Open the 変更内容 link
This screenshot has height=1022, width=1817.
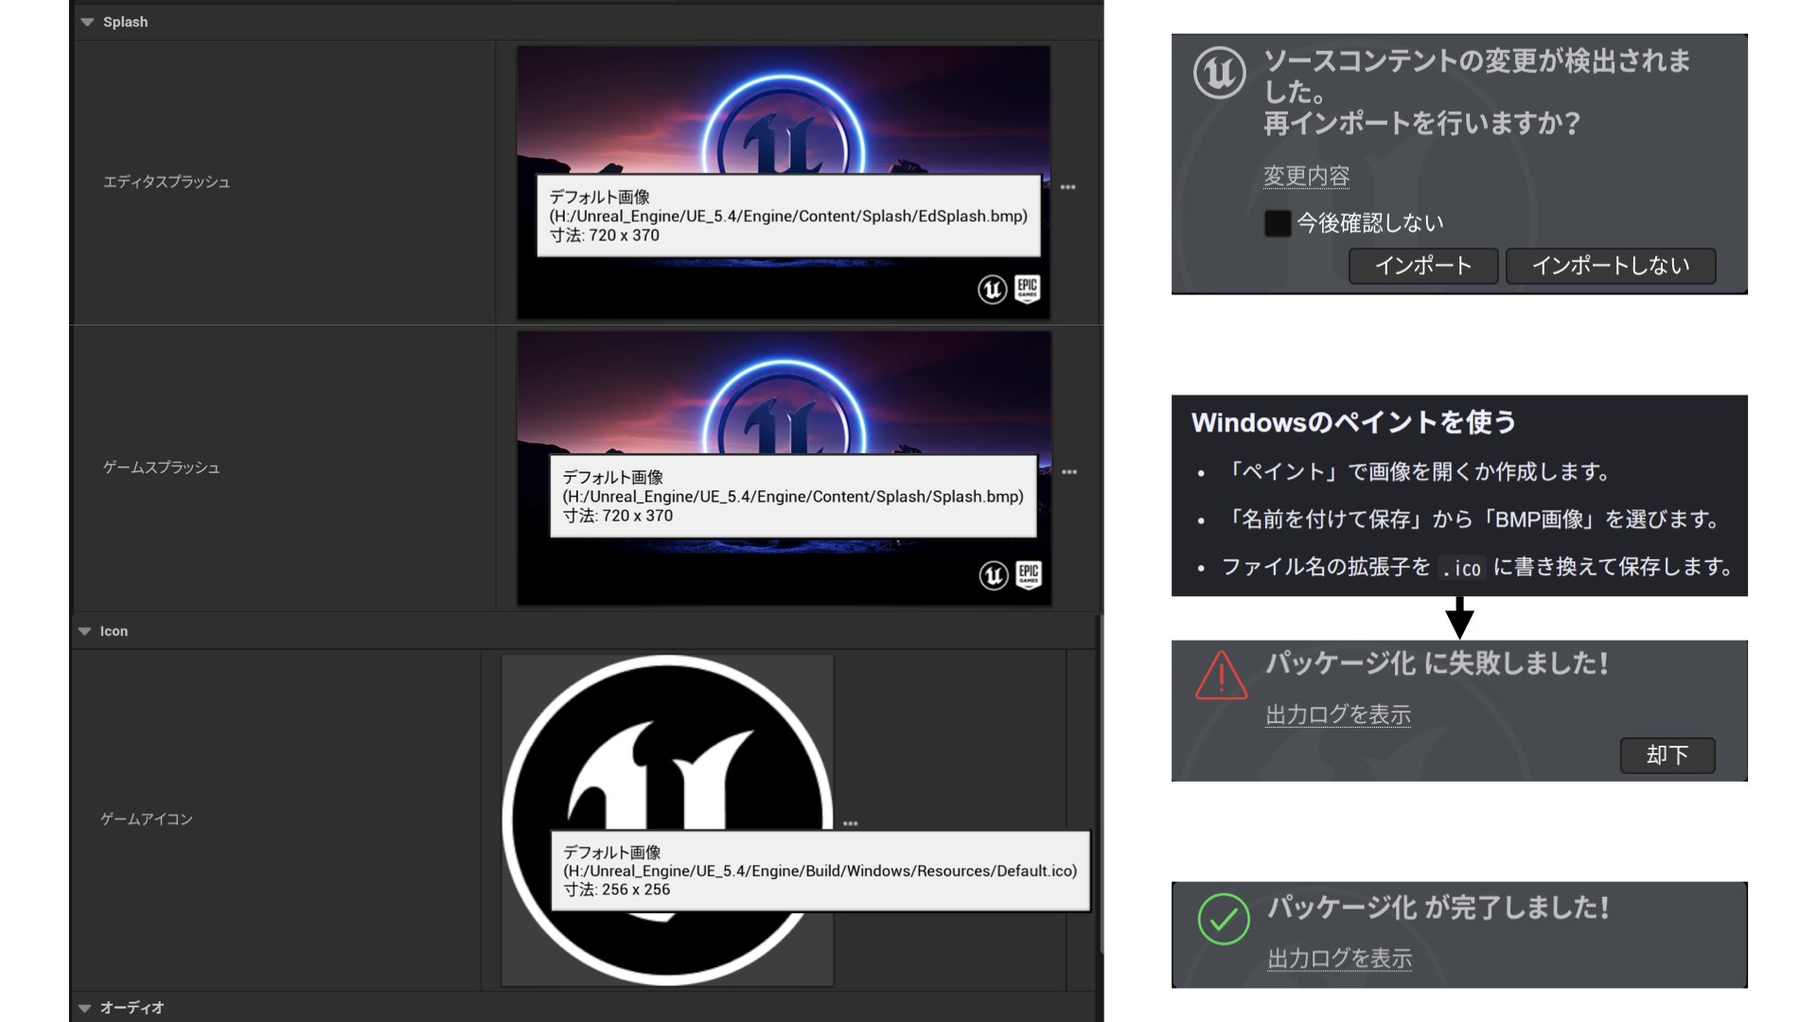(x=1306, y=176)
